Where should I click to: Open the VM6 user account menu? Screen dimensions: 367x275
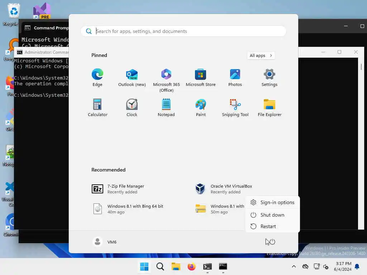(x=105, y=242)
